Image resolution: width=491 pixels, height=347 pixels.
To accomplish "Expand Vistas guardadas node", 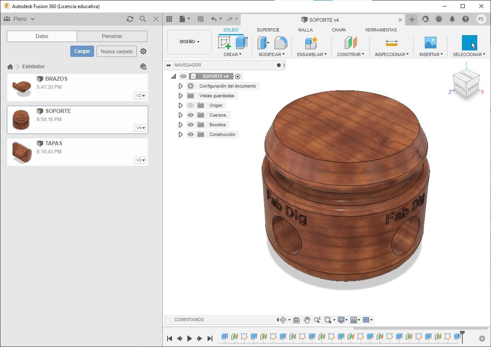I will (x=180, y=96).
